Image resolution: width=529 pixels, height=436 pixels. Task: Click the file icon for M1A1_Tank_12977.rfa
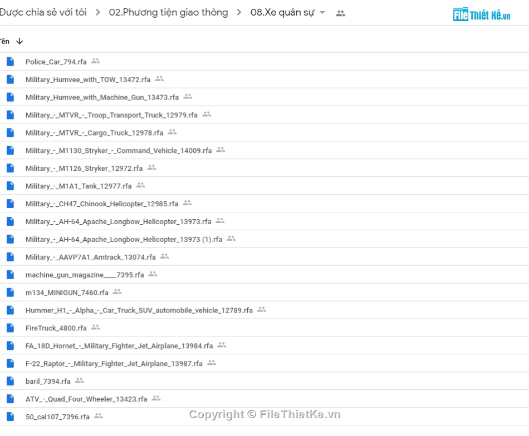point(11,186)
